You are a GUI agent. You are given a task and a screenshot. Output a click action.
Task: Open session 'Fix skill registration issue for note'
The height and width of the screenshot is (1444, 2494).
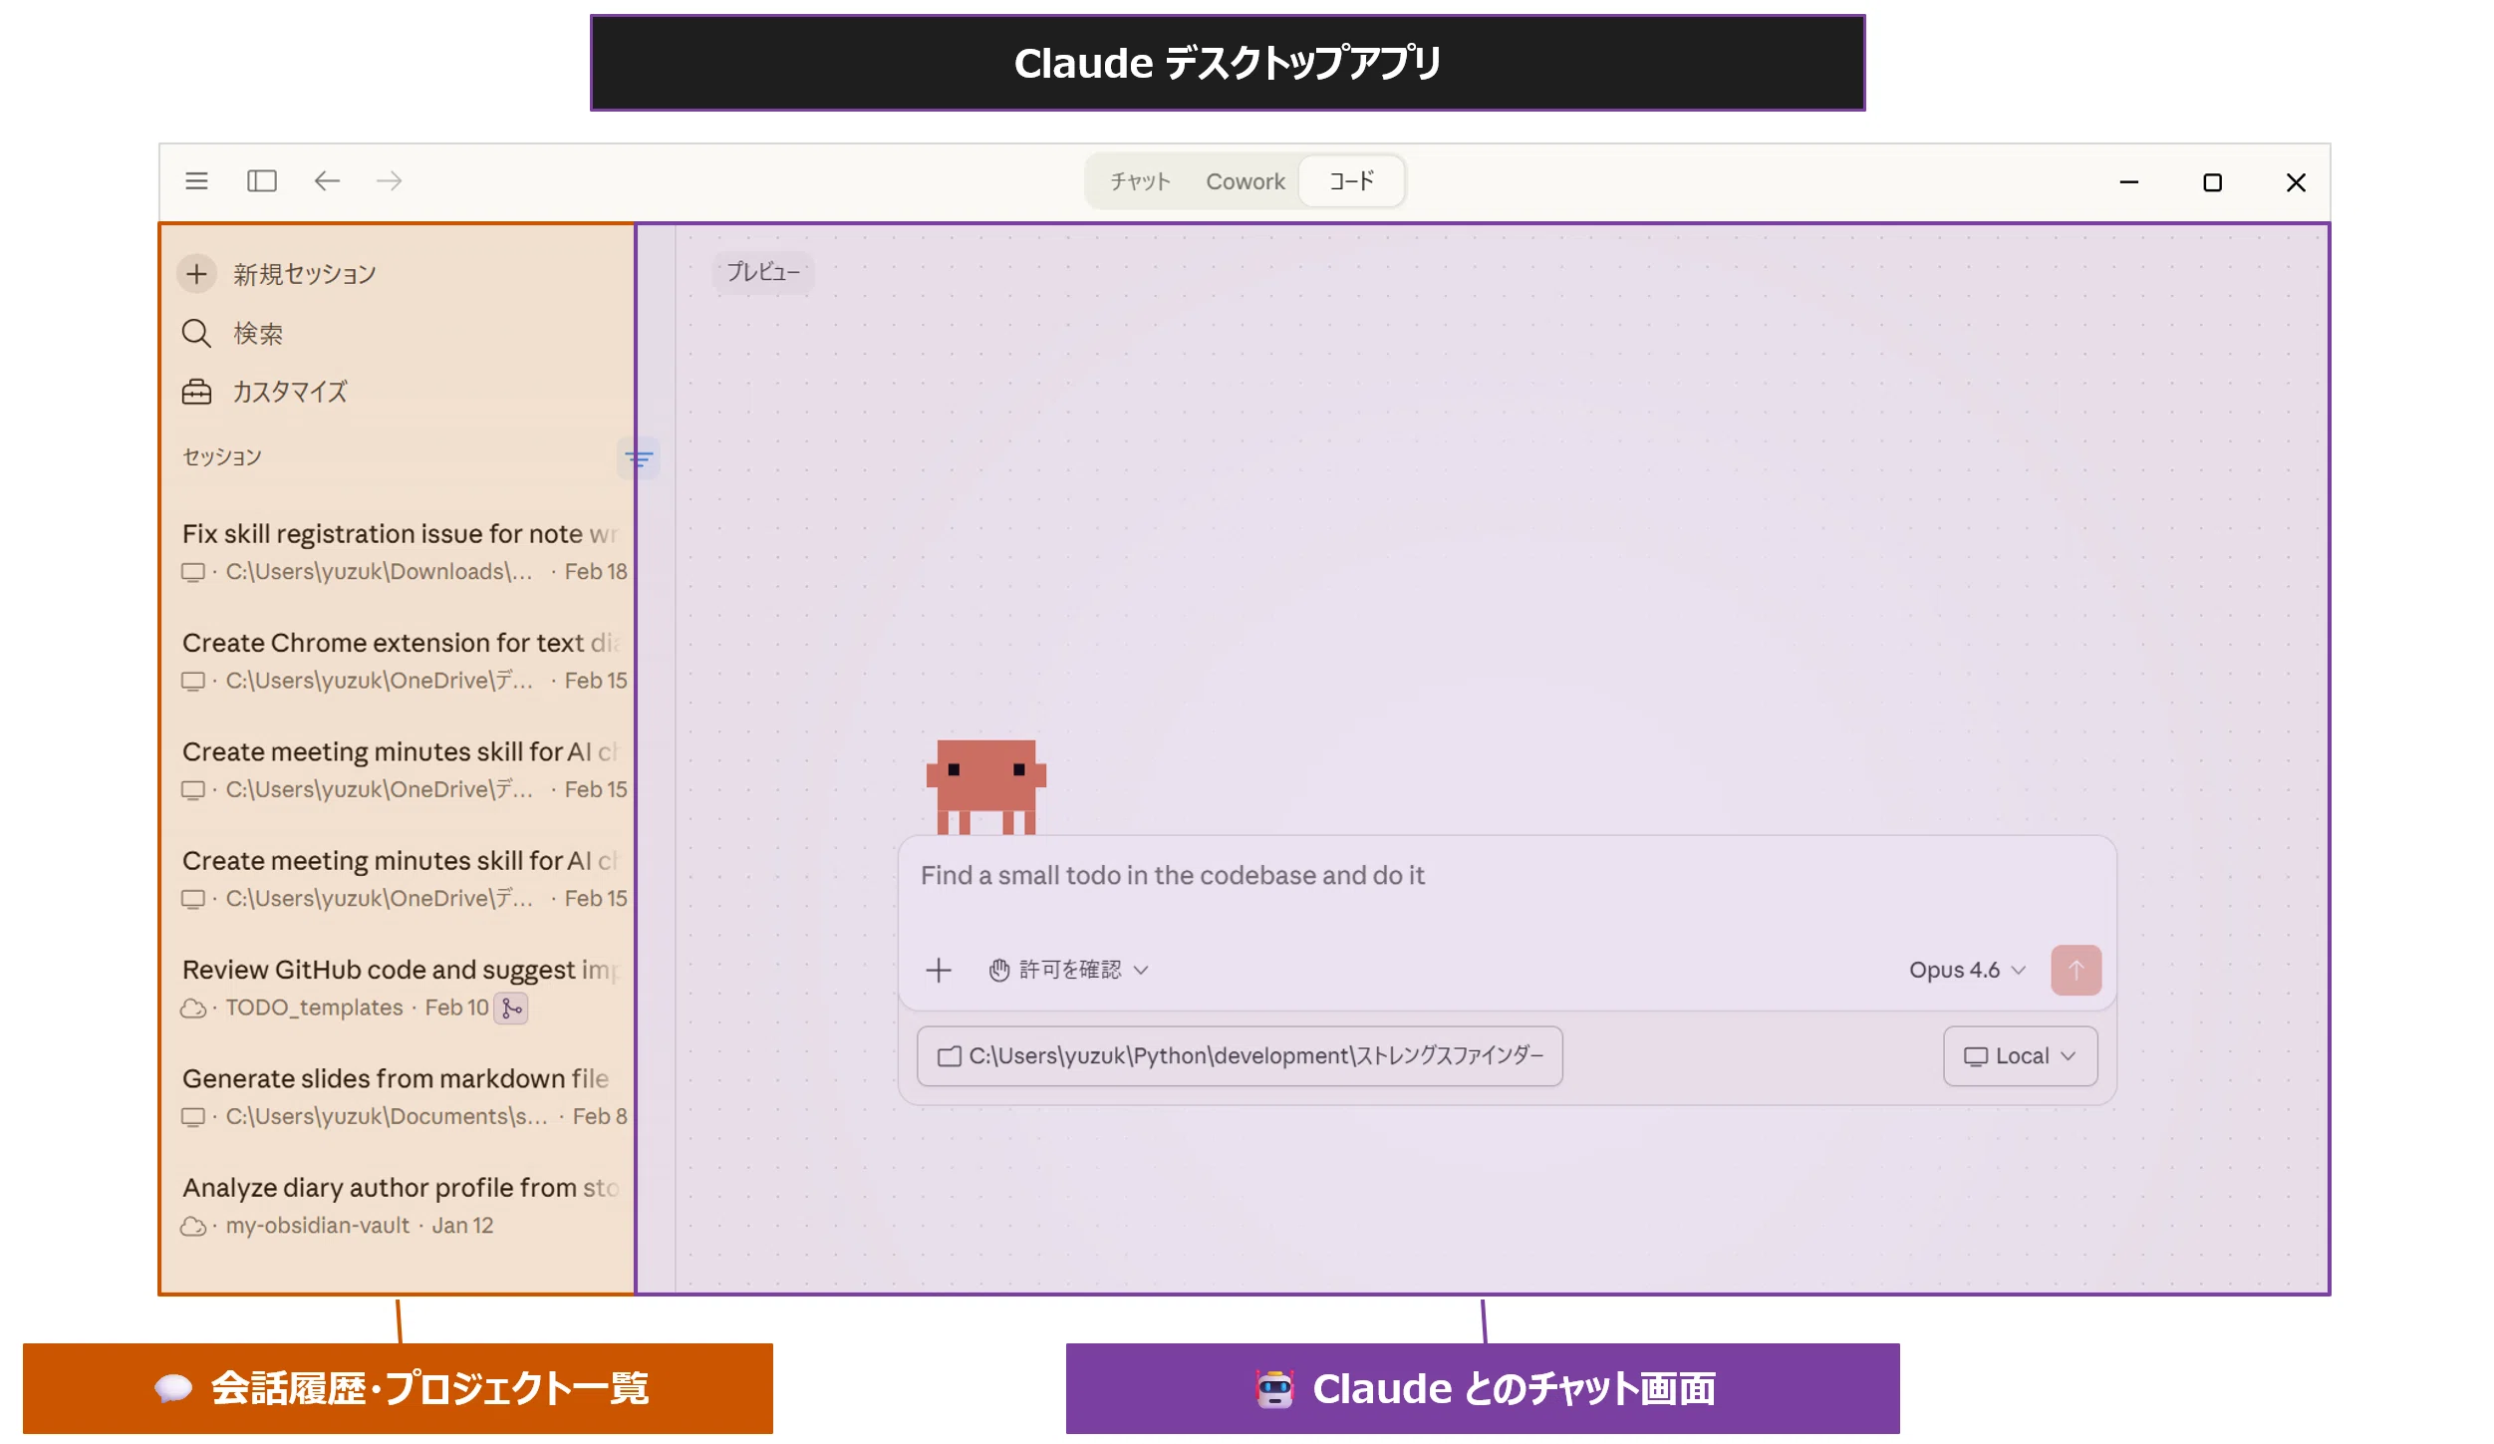(x=404, y=551)
